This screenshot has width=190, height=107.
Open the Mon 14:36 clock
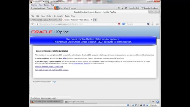pyautogui.click(x=134, y=8)
